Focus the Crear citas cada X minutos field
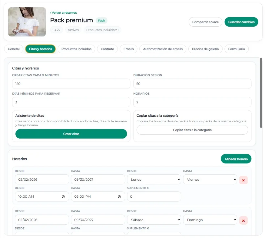The height and width of the screenshot is (238, 265). tap(71, 84)
